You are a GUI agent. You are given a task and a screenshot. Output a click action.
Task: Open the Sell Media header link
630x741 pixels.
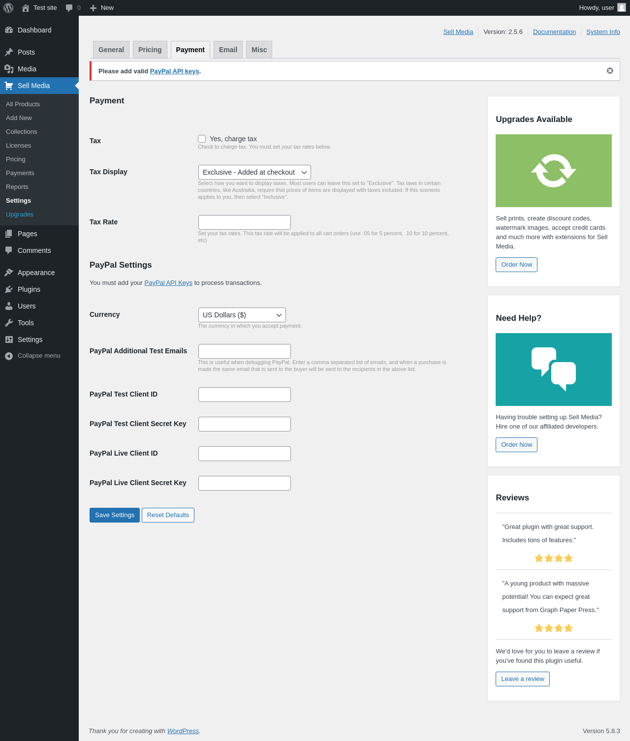point(458,32)
